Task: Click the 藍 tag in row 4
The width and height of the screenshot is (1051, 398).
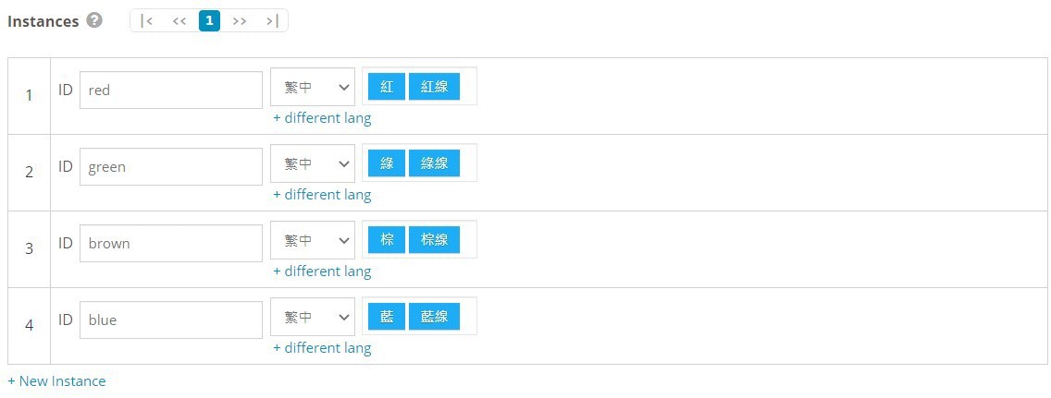Action: [x=387, y=317]
